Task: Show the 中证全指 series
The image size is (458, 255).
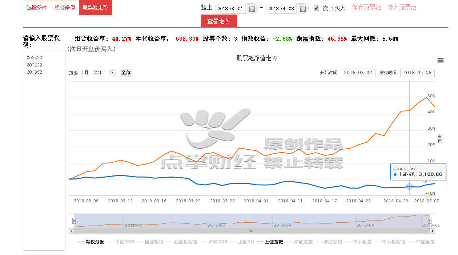Action: pos(422,242)
